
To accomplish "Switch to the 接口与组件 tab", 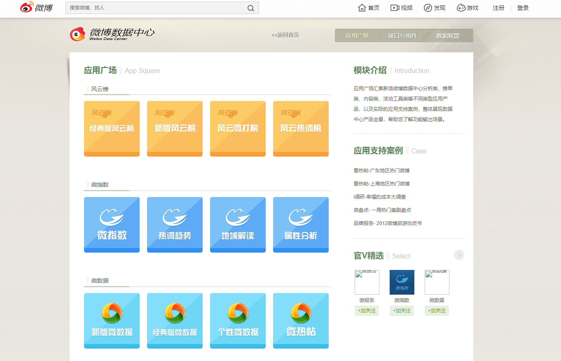I will 402,36.
